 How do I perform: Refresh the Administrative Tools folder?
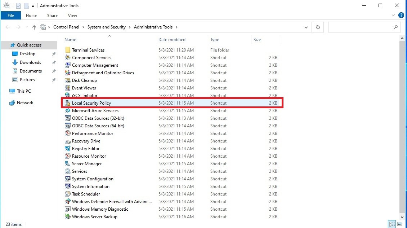[x=318, y=27]
